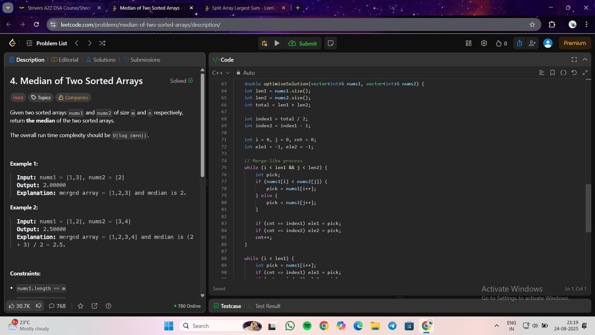Select the Test Result tab
Screen dimensions: 595x335
264,306
